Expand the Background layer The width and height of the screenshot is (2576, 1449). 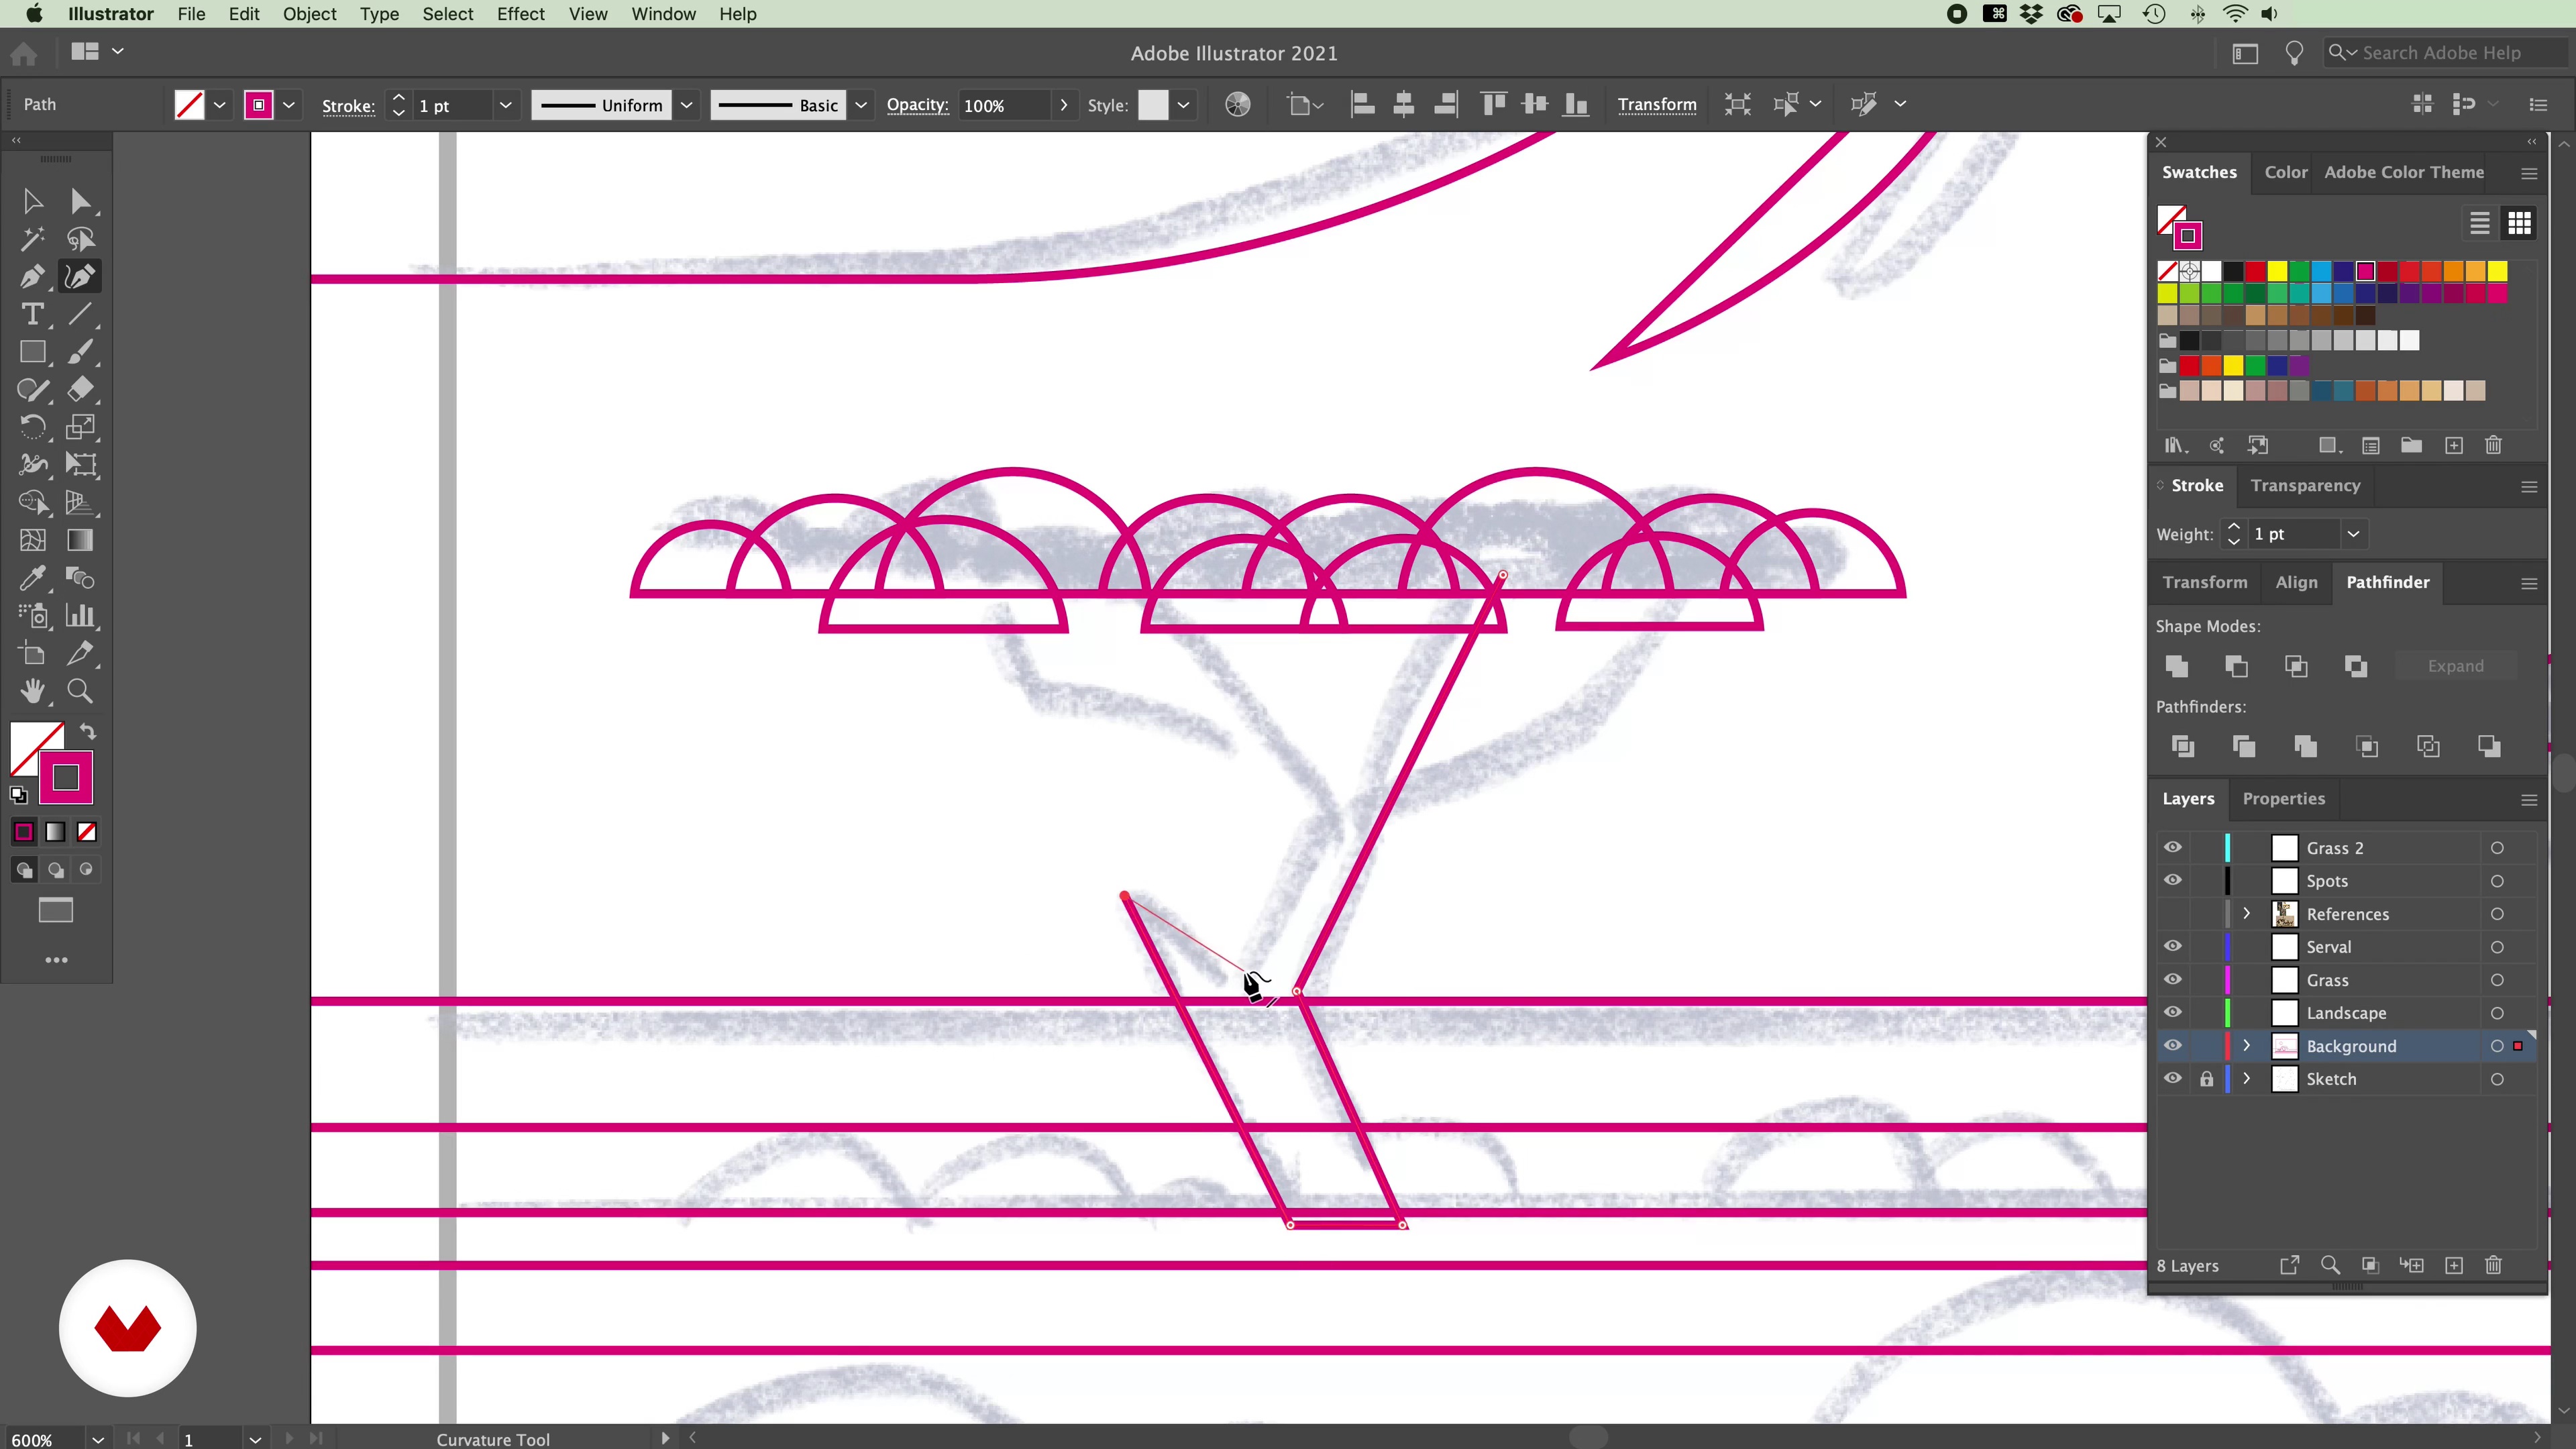tap(2247, 1045)
